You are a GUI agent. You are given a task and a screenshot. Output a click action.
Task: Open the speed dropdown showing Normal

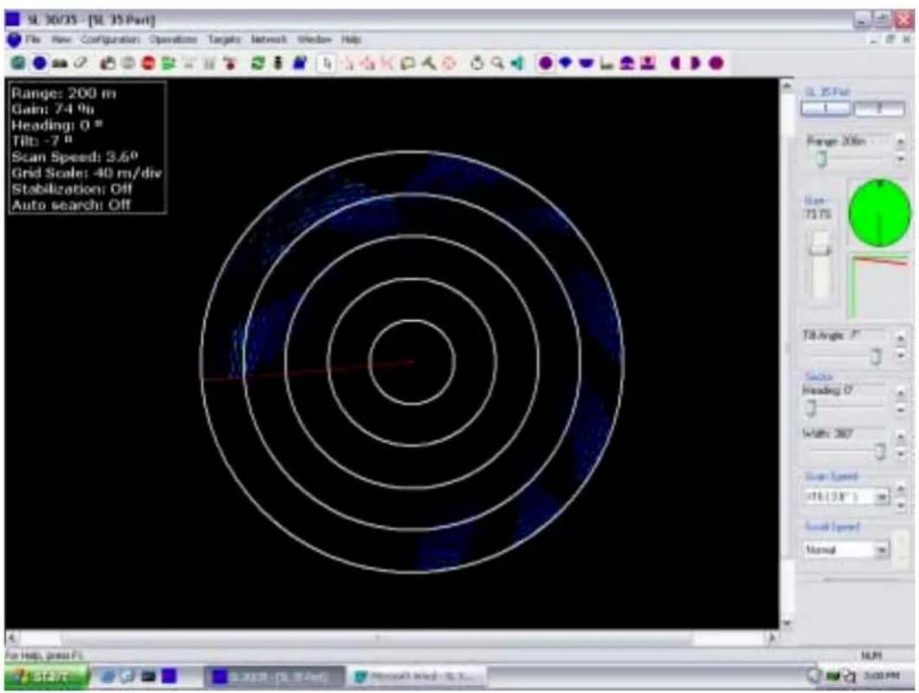(881, 549)
